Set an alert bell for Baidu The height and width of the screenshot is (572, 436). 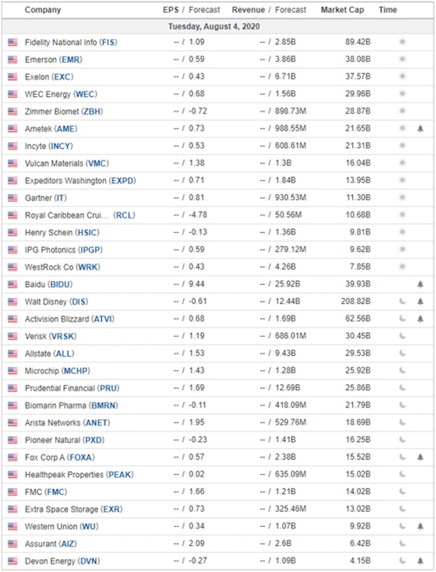point(420,284)
